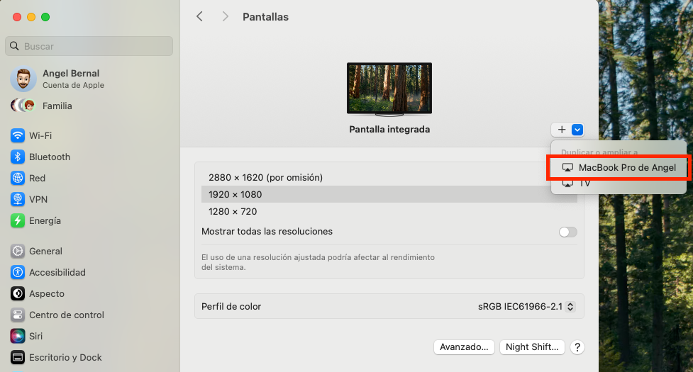The width and height of the screenshot is (693, 372).
Task: Click the Siri icon in sidebar
Action: (x=18, y=336)
